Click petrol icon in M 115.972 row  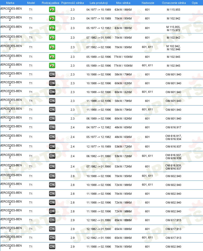52,28
